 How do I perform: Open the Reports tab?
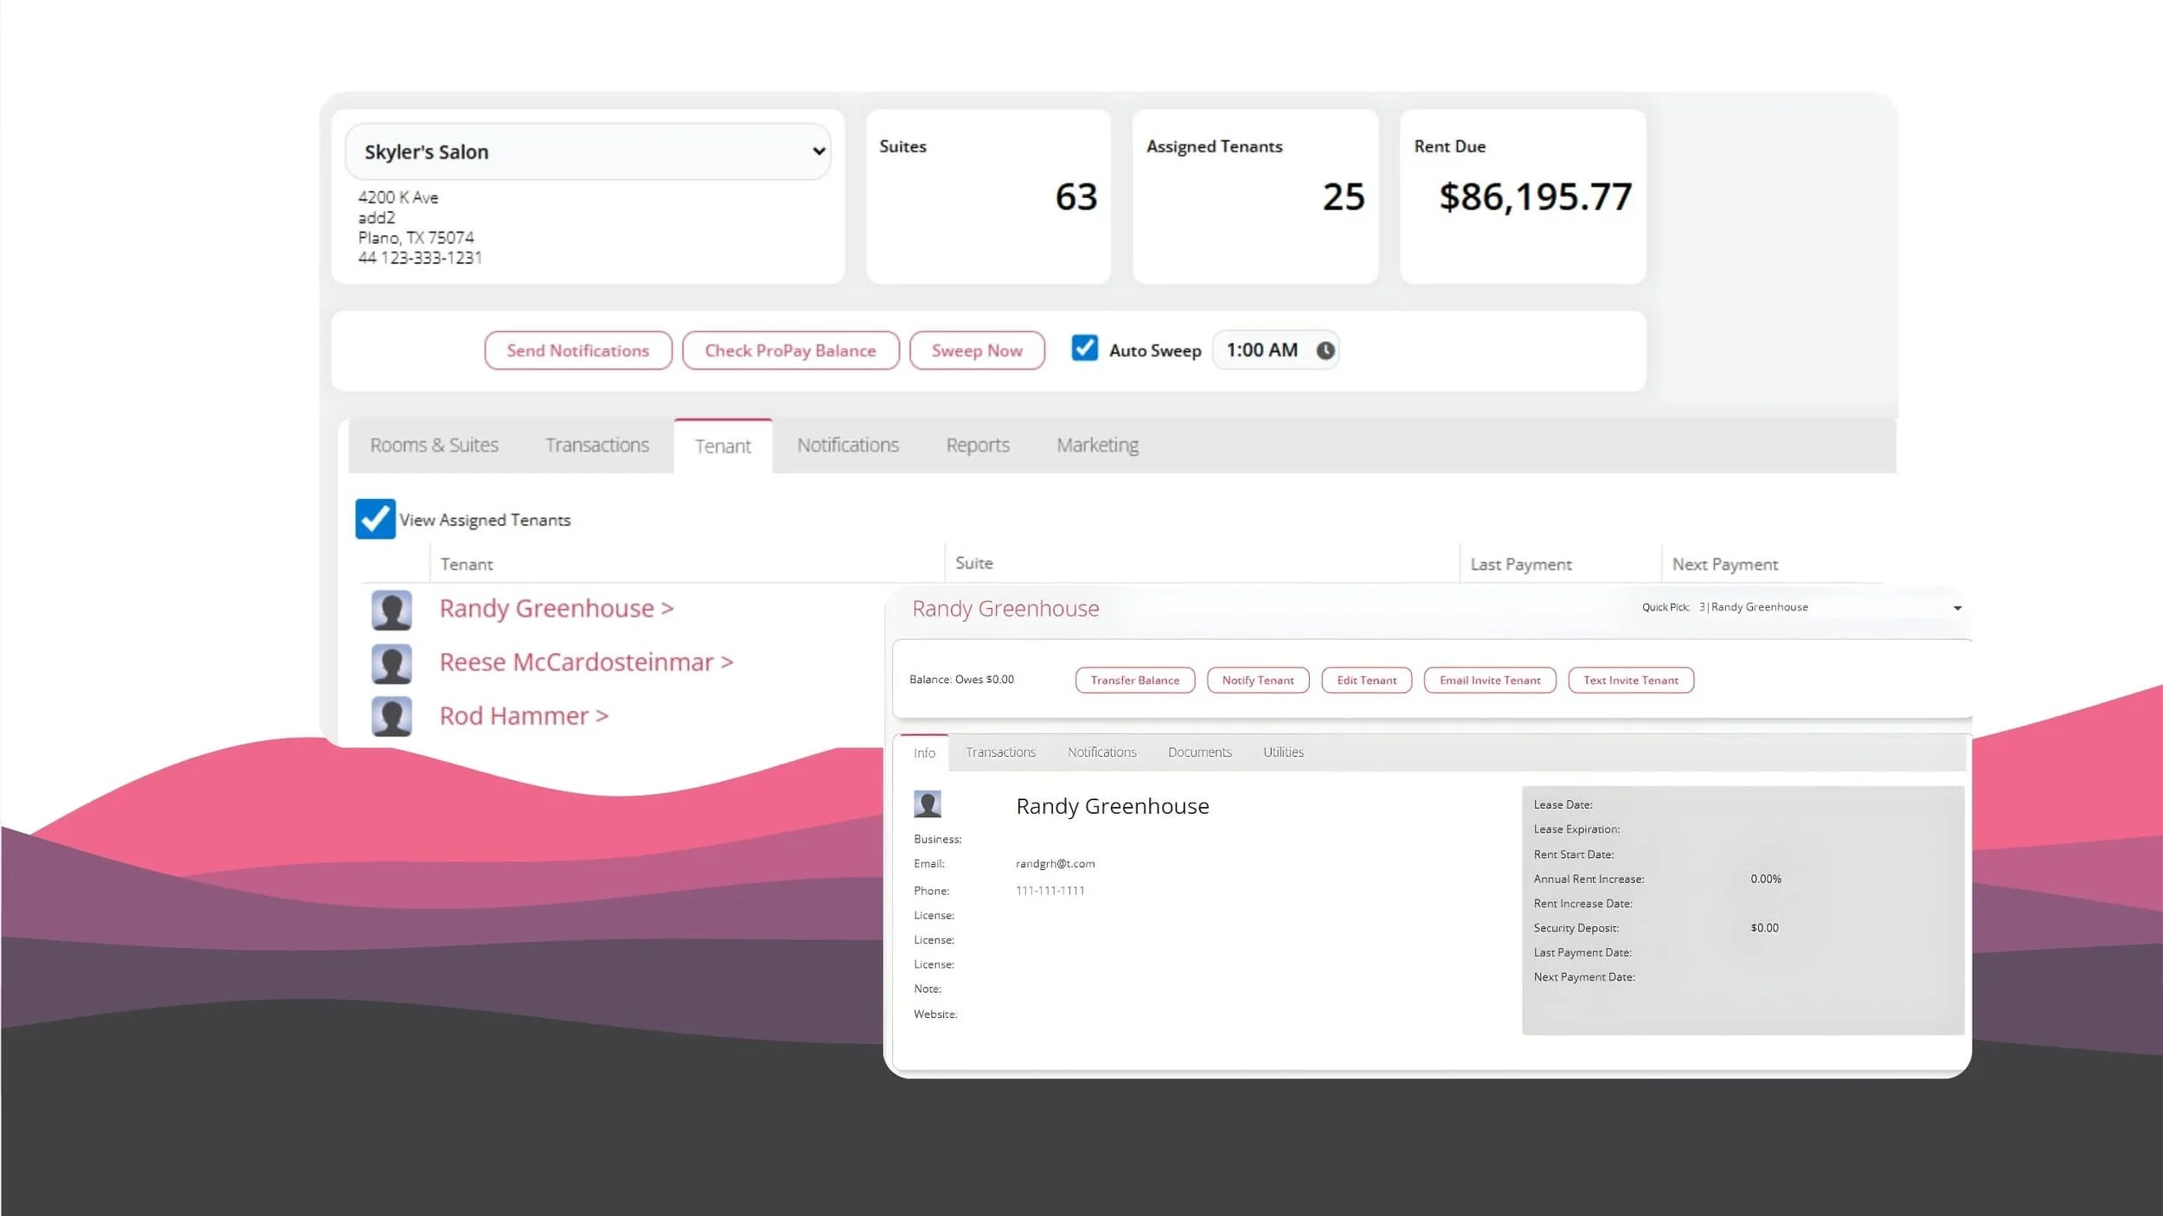[x=977, y=445]
